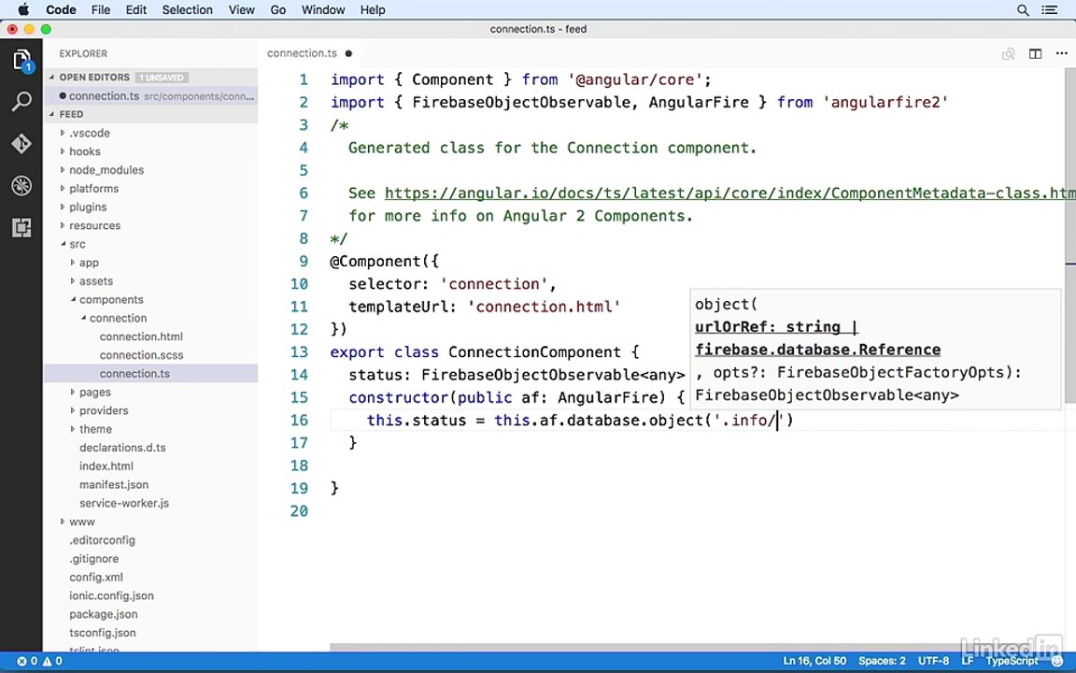Expand the .vscode folder
This screenshot has height=673, width=1076.
click(x=150, y=134)
